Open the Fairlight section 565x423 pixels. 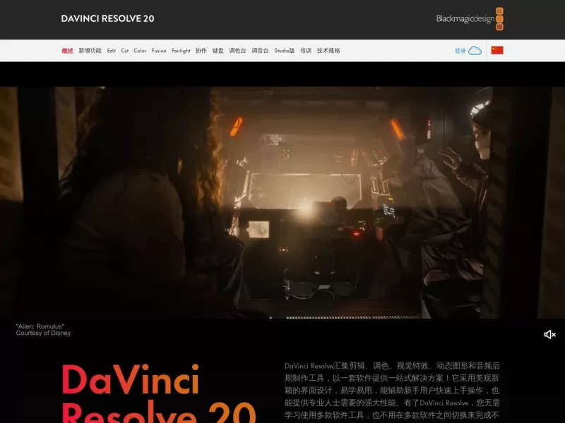coord(180,50)
